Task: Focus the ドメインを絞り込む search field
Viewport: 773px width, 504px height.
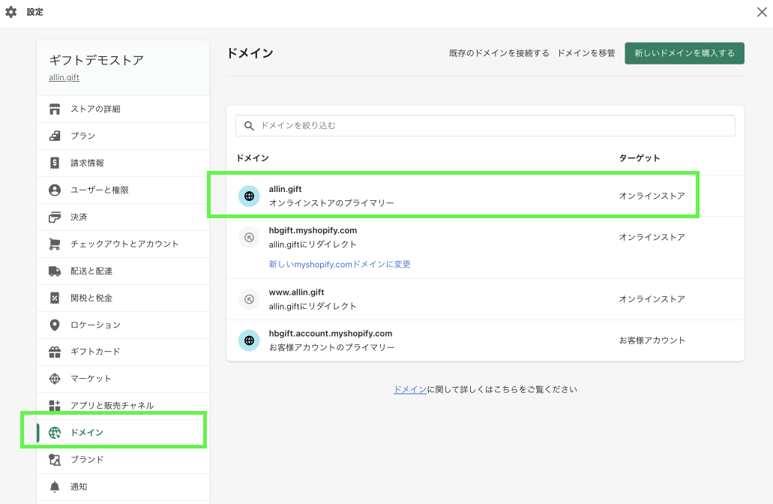Action: pos(495,125)
